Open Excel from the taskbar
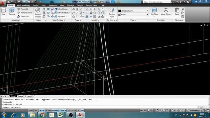The width and height of the screenshot is (210, 118). 60,115
